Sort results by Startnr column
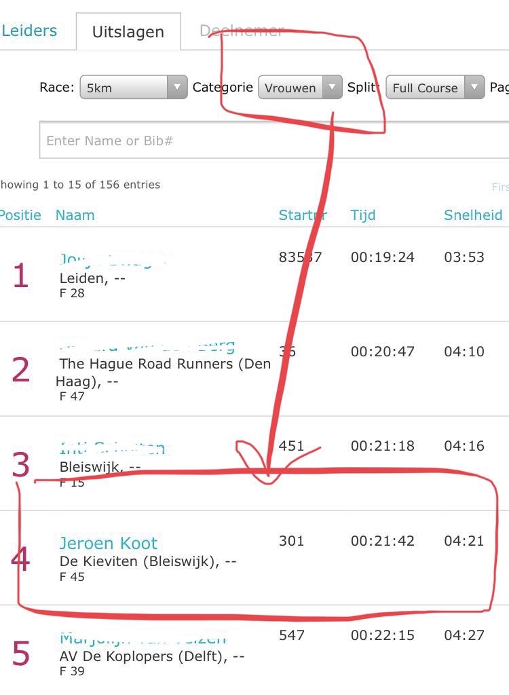This screenshot has width=509, height=695. point(303,215)
